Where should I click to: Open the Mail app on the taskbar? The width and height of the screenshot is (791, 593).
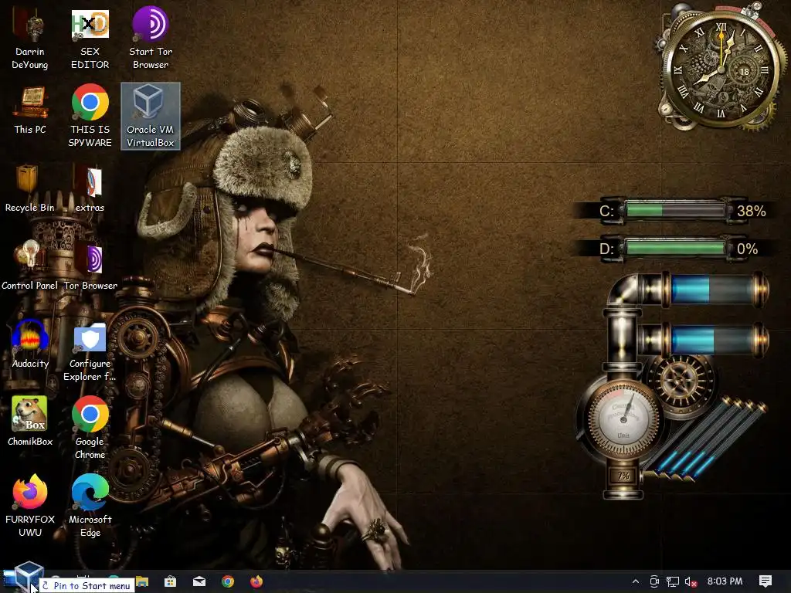[199, 581]
